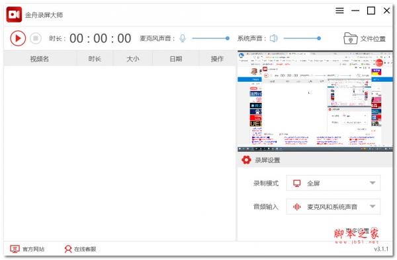Click the v3.1.1 version label
397x260 pixels.
coord(381,249)
